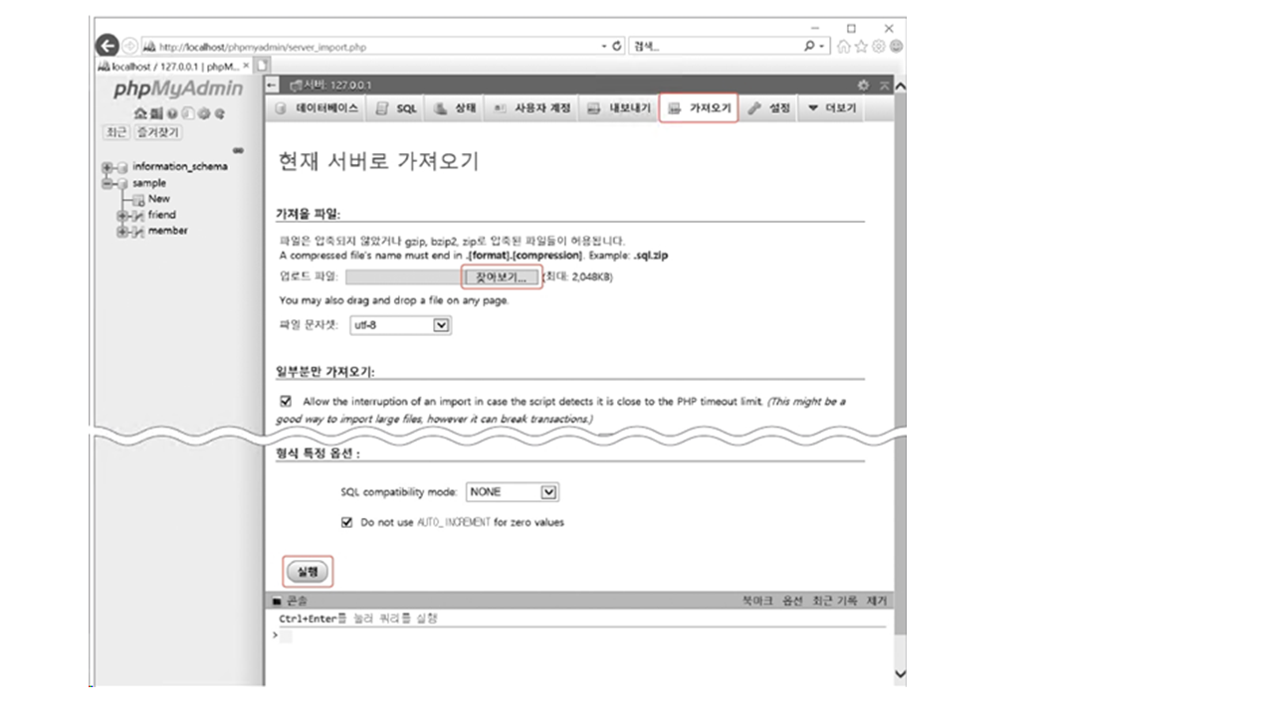Uncheck the Allow interruption of import checkbox
This screenshot has height=716, width=1274.
click(287, 402)
